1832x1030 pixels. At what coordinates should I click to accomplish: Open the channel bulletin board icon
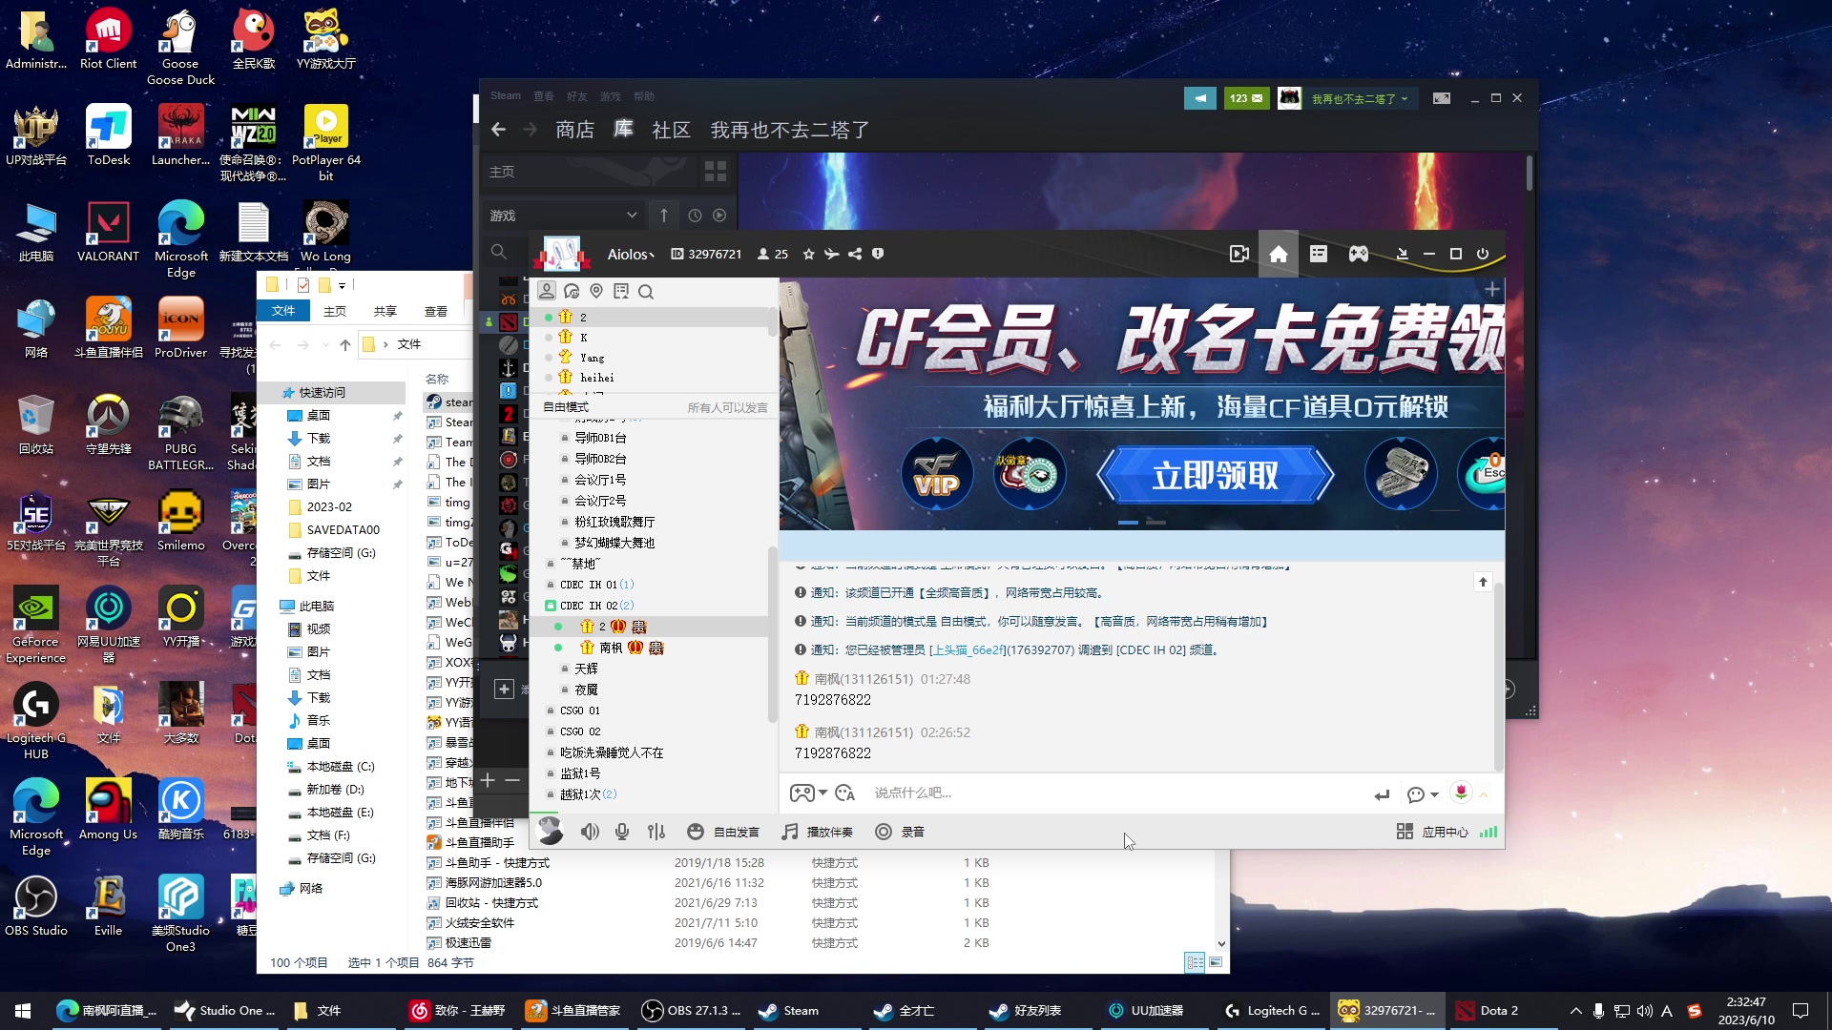click(x=621, y=291)
